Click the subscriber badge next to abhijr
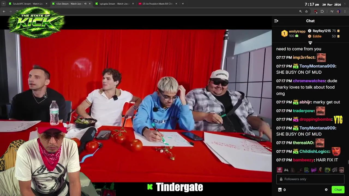Viewport: 349px width, 196px height. [x=296, y=102]
